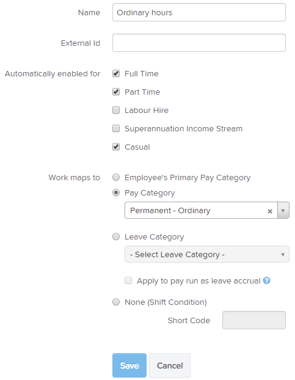This screenshot has width=295, height=380.
Task: Click the Cancel button
Action: 170,365
